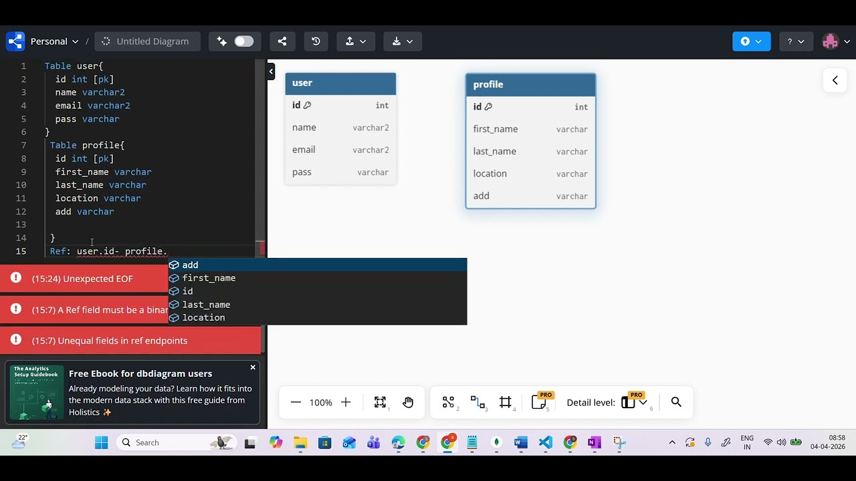
Task: Open Visual Studio Code from taskbar
Action: pyautogui.click(x=546, y=442)
